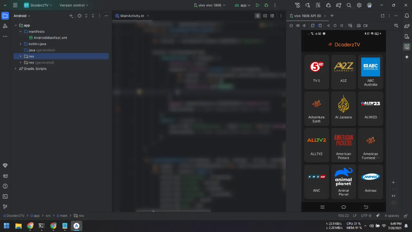Go to line via 103:22 caret position
Screen dimensions: 412x232
tap(343, 216)
